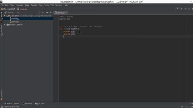This screenshot has width=193, height=108.
Task: Click ReverseShell folder icon in tree
Action: (8, 16)
